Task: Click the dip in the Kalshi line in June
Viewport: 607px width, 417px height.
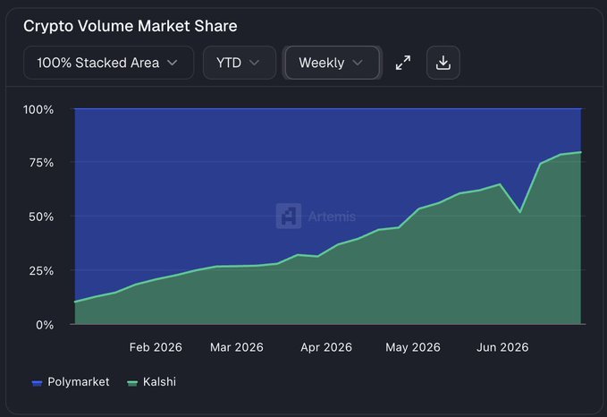Action: pyautogui.click(x=520, y=211)
